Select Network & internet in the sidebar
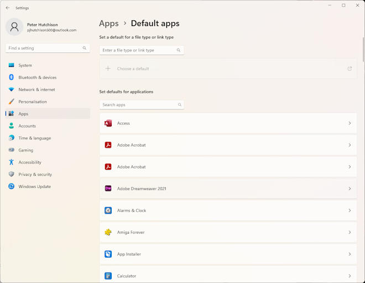Screen dimensions: 365x283 36,90
